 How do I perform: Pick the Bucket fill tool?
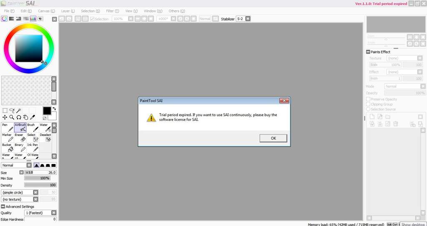click(8, 147)
